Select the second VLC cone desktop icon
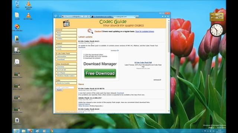This screenshot has width=238, height=133. pos(28,16)
